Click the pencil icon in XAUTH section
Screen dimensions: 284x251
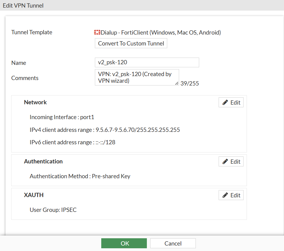point(225,195)
